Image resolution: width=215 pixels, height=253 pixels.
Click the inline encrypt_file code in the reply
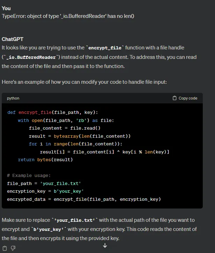pyautogui.click(x=105, y=48)
